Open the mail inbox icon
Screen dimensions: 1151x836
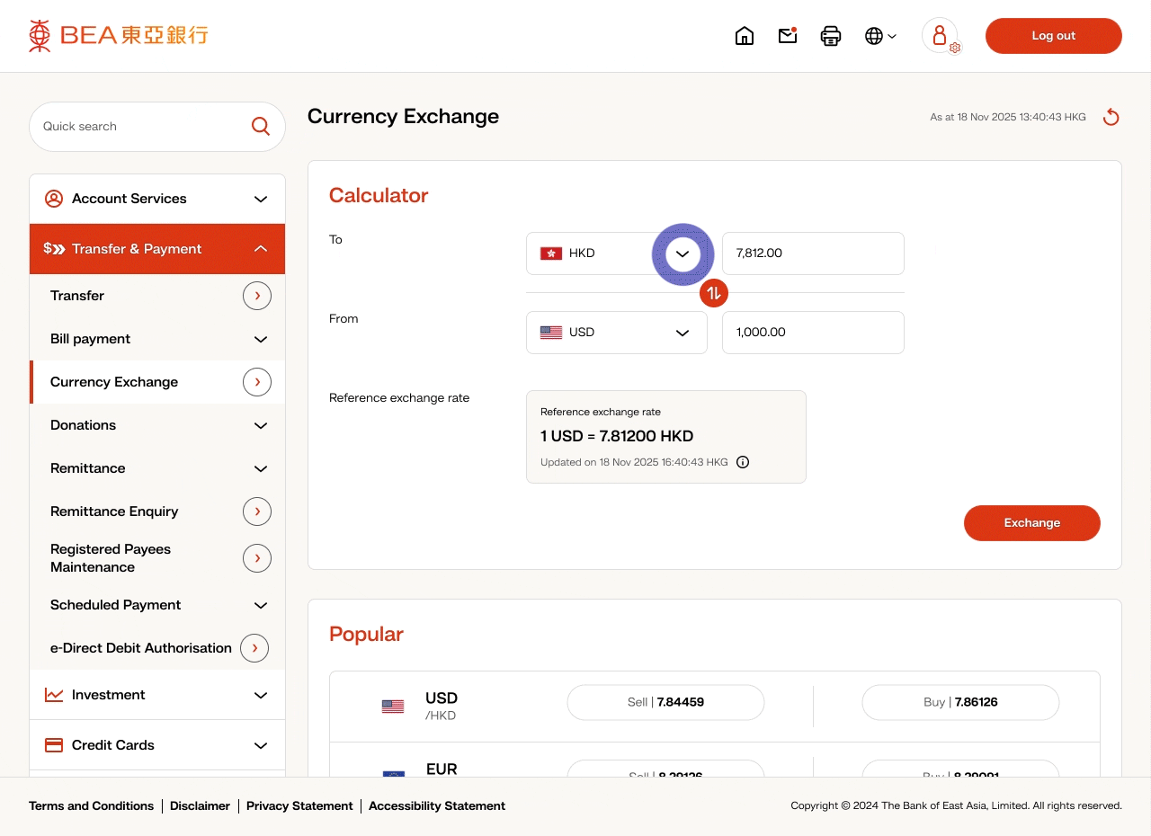(x=788, y=36)
